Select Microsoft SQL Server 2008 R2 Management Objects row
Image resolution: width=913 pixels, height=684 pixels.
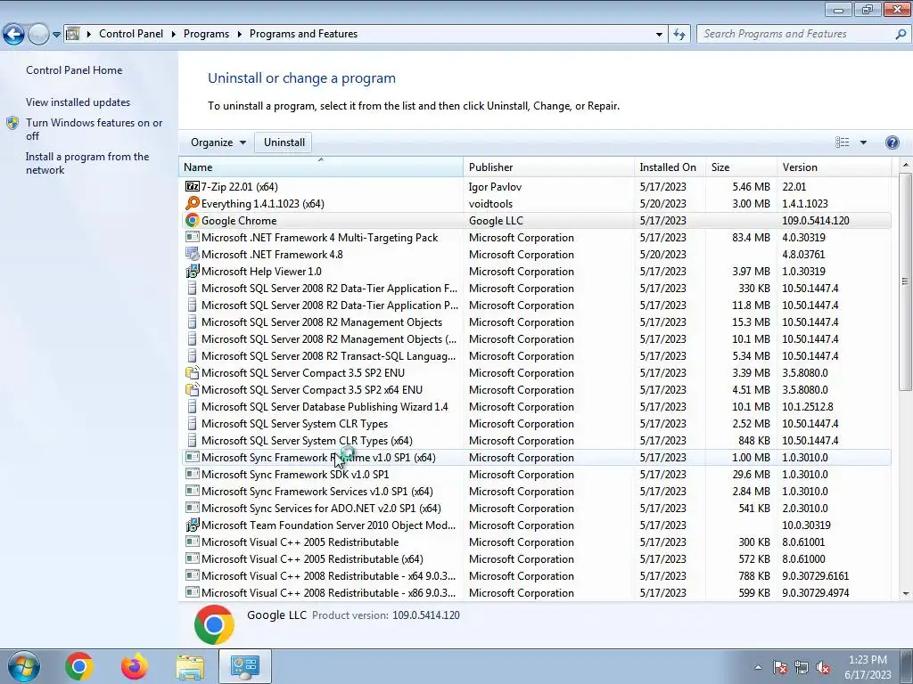[x=536, y=322]
